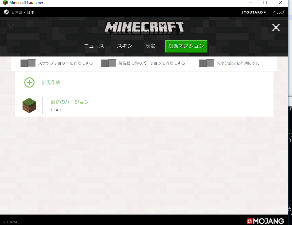292x225 pixels.
Task: Click the globe language icon
Action: coord(6,12)
